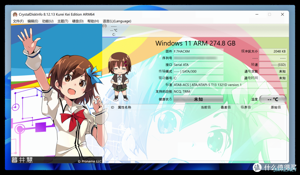Click the transfer mode ---- | SATA/300 field

pos(198,71)
